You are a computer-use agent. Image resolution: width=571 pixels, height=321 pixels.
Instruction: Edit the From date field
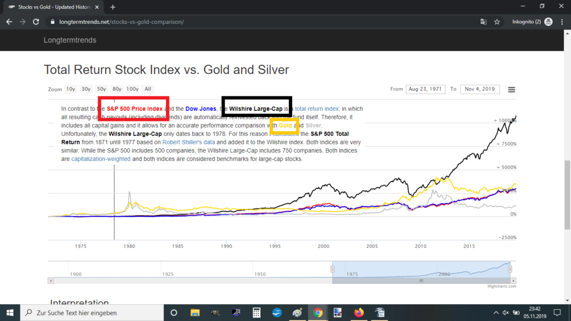(425, 89)
